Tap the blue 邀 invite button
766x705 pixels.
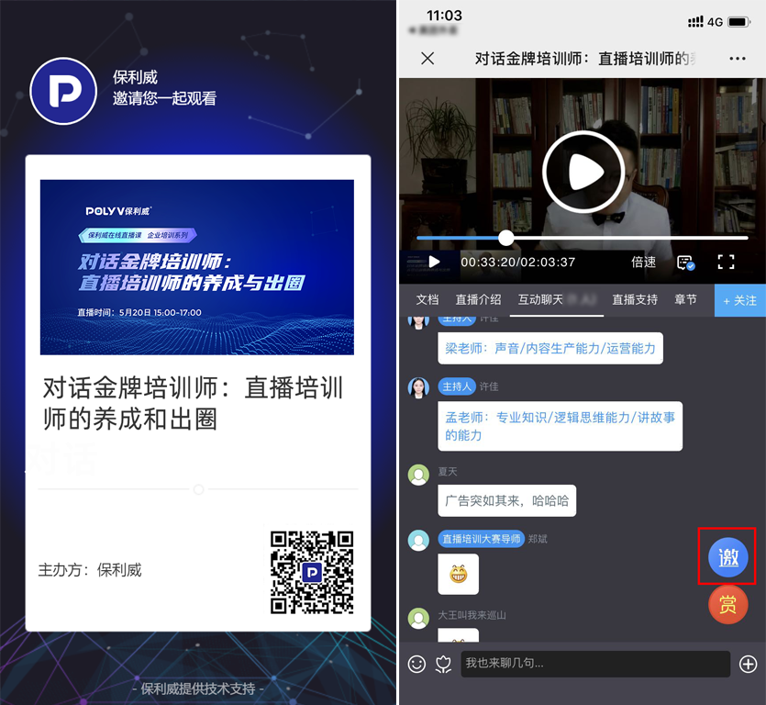point(728,556)
